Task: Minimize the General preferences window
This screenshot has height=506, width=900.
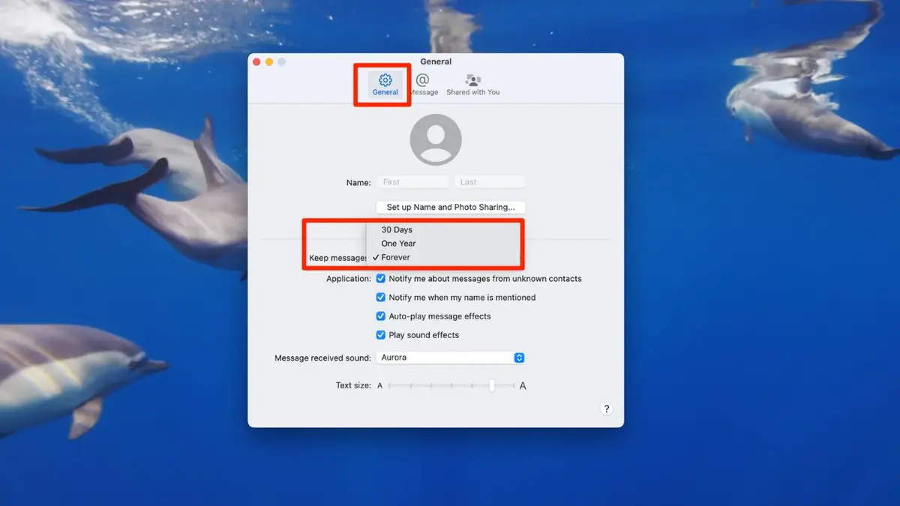Action: pyautogui.click(x=269, y=62)
